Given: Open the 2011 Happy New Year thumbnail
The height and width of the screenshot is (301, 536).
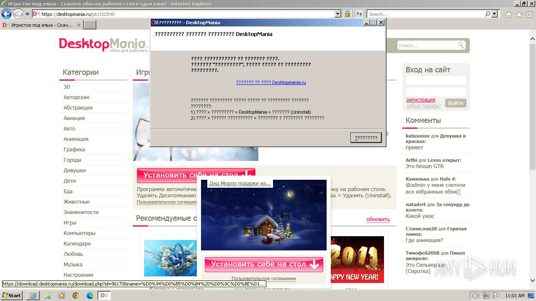Looking at the screenshot, I should [357, 260].
